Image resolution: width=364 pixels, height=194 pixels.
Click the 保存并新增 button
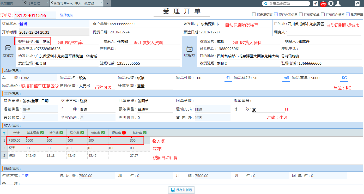point(181,190)
